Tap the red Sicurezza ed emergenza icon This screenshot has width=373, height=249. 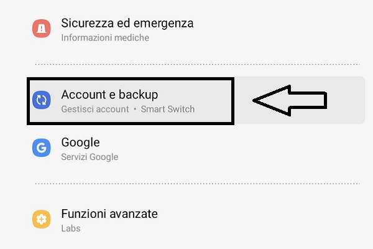[x=42, y=29]
